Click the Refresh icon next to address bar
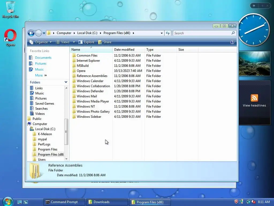This screenshot has width=274, height=206. (168, 33)
